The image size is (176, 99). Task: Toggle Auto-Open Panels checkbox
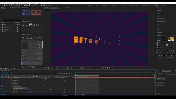(44, 5)
